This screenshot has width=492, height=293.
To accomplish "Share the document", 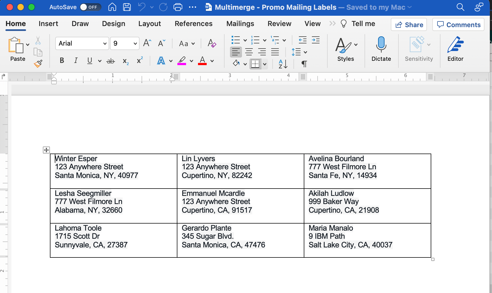I will [409, 24].
